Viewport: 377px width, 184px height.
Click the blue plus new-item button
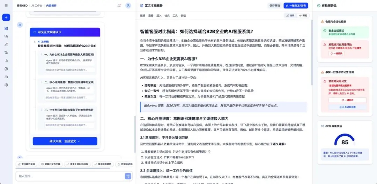coord(6,17)
